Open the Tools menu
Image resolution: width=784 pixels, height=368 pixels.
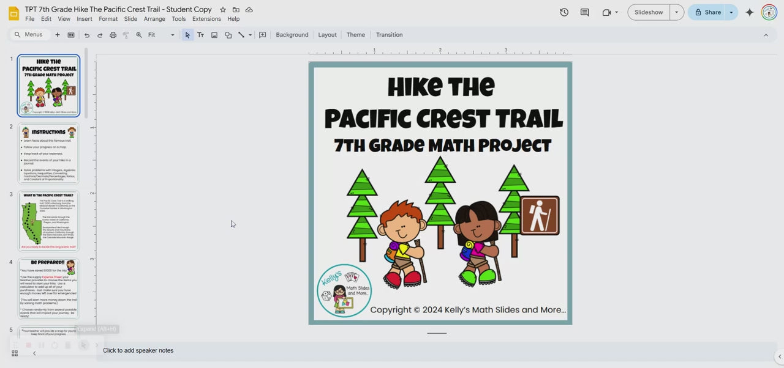(x=179, y=19)
